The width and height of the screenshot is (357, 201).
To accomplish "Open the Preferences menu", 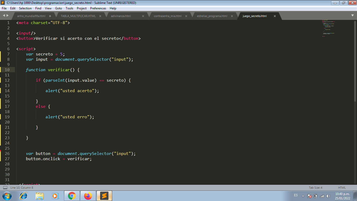I will point(98,8).
